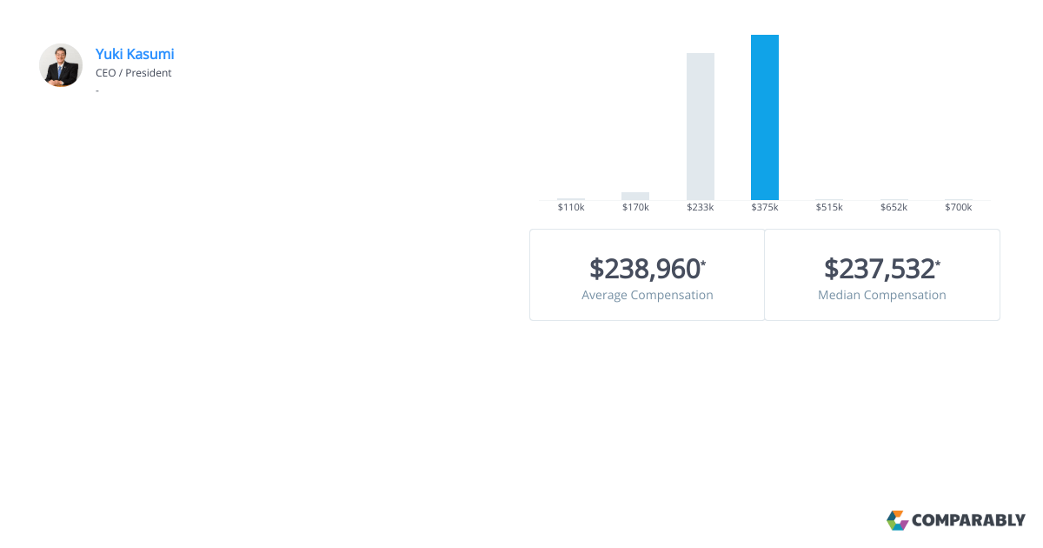Image resolution: width=1043 pixels, height=548 pixels.
Task: Click the tiny $110k bar
Action: (571, 199)
